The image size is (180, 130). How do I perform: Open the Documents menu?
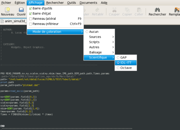coord(88,3)
